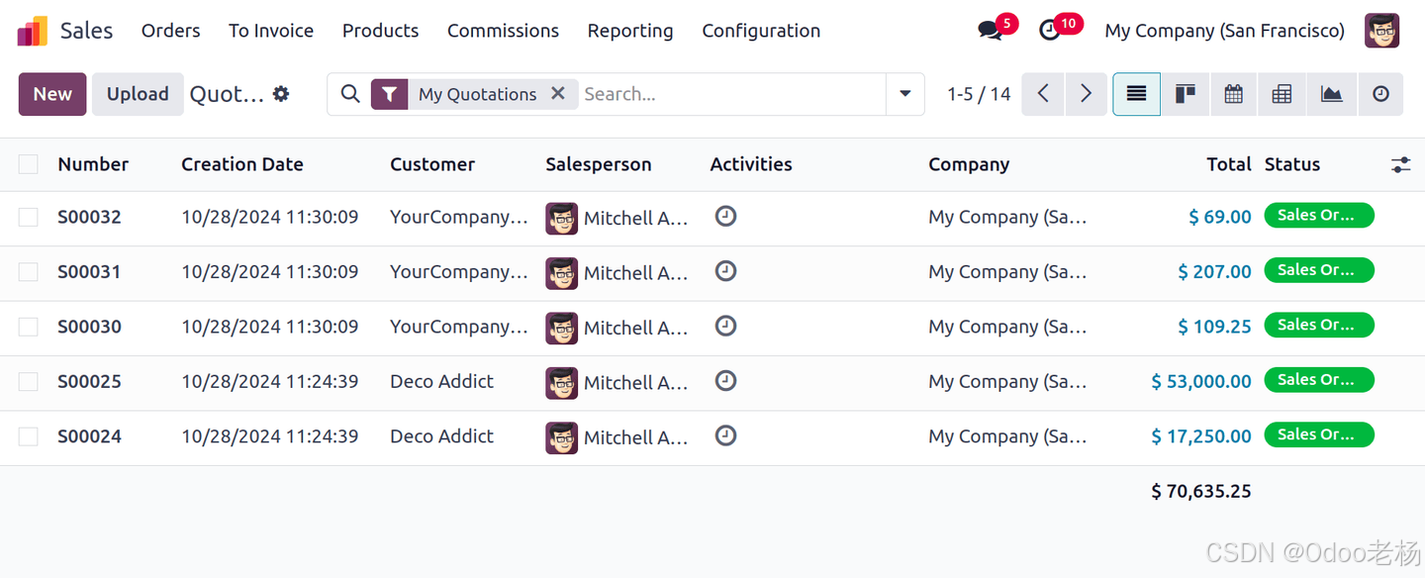Screen dimensions: 1425x578
Task: Remove the My Quotations filter
Action: [x=558, y=93]
